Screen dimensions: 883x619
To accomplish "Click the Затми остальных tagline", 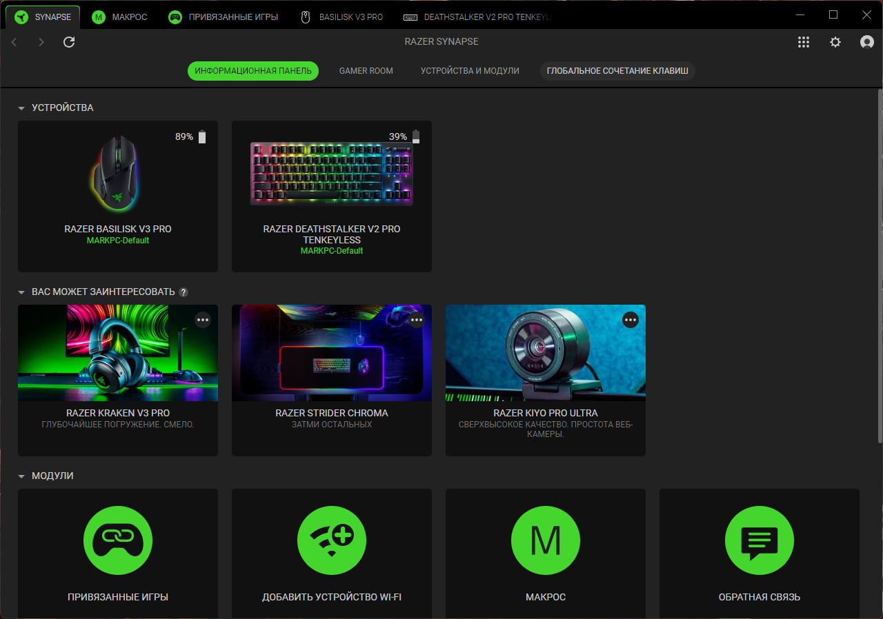I will coord(332,425).
